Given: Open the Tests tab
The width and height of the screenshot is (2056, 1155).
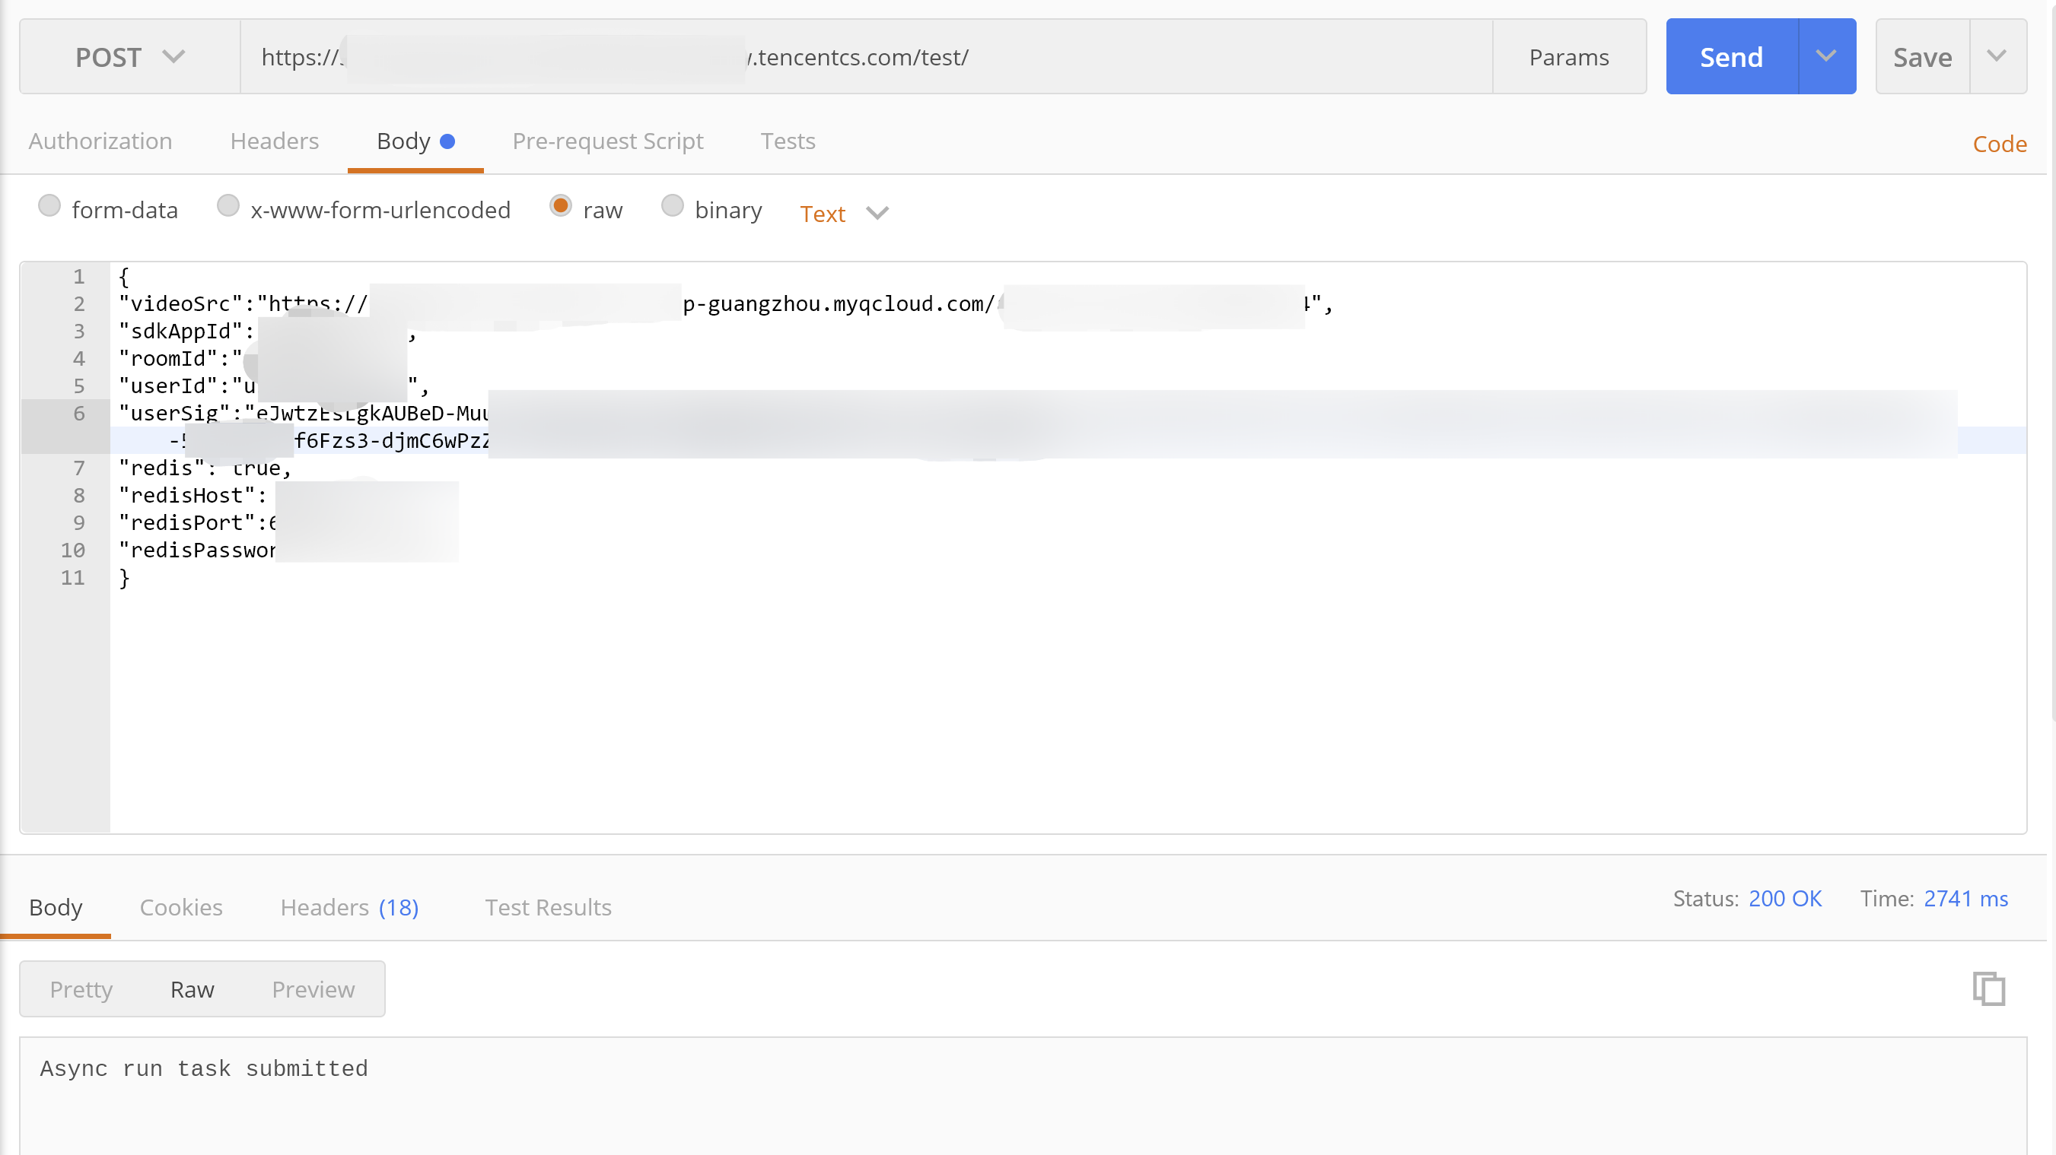Looking at the screenshot, I should (x=788, y=141).
